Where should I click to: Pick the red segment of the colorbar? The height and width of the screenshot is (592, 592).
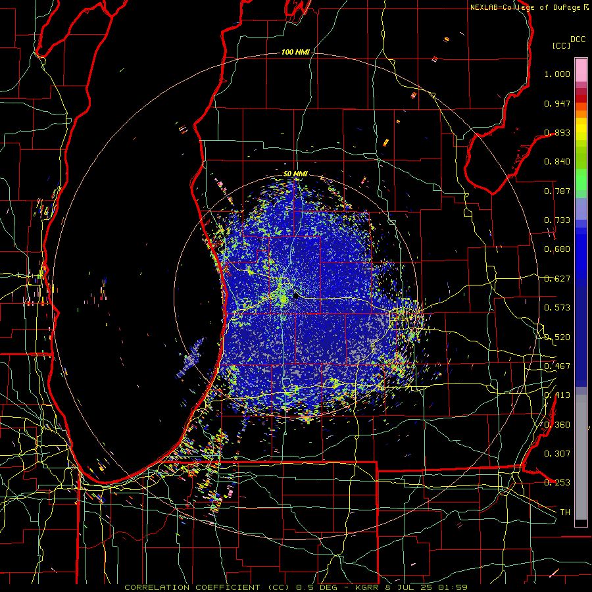coord(581,98)
